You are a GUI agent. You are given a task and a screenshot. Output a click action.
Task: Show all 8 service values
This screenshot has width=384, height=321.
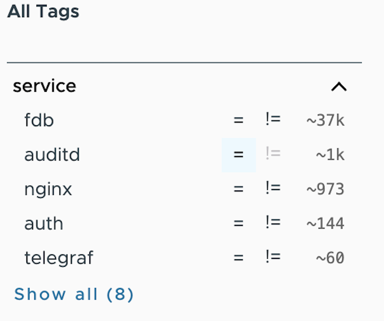(74, 294)
